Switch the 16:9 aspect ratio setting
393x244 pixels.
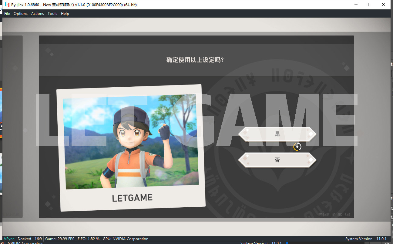click(x=38, y=239)
